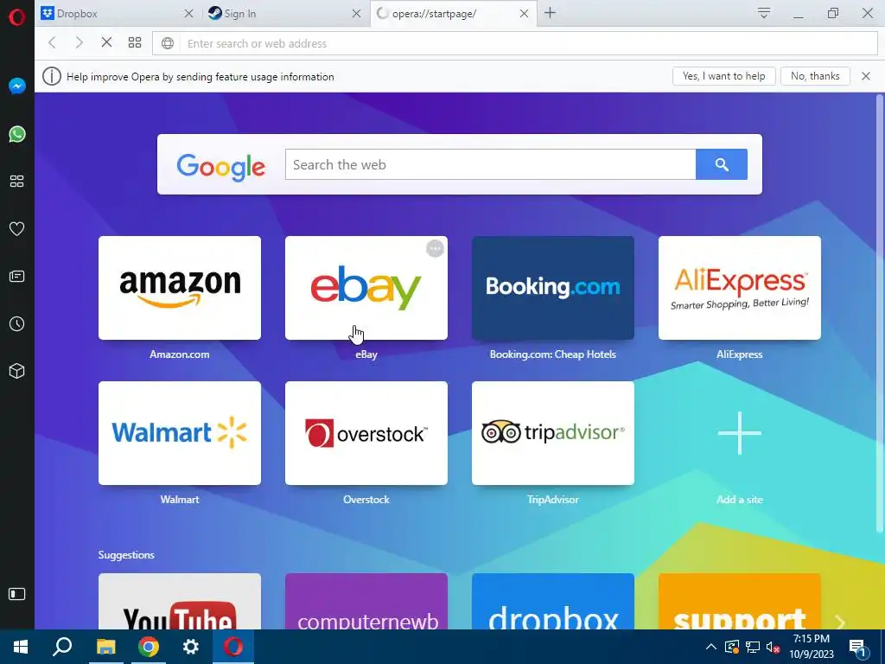Open the Amazon.com speed dial tile

pos(180,288)
